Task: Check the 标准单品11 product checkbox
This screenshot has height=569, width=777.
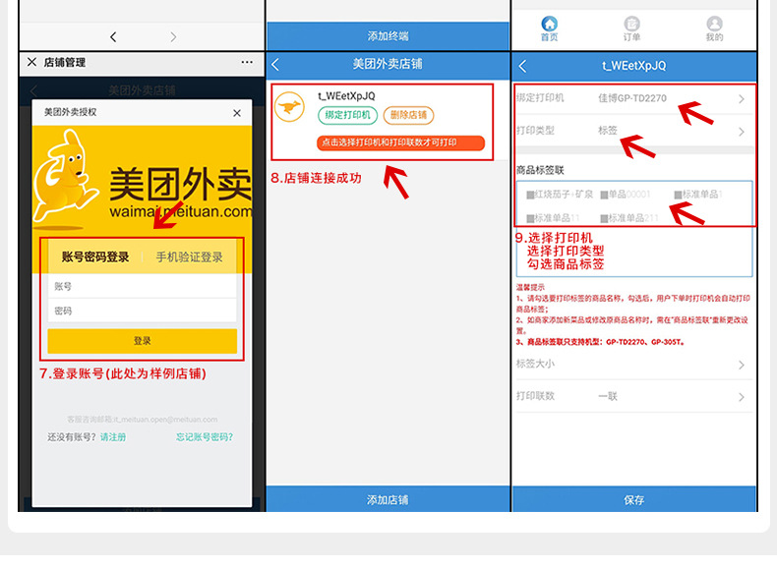Action: 530,218
